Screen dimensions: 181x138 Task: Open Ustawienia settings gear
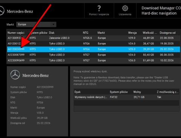[125, 10]
